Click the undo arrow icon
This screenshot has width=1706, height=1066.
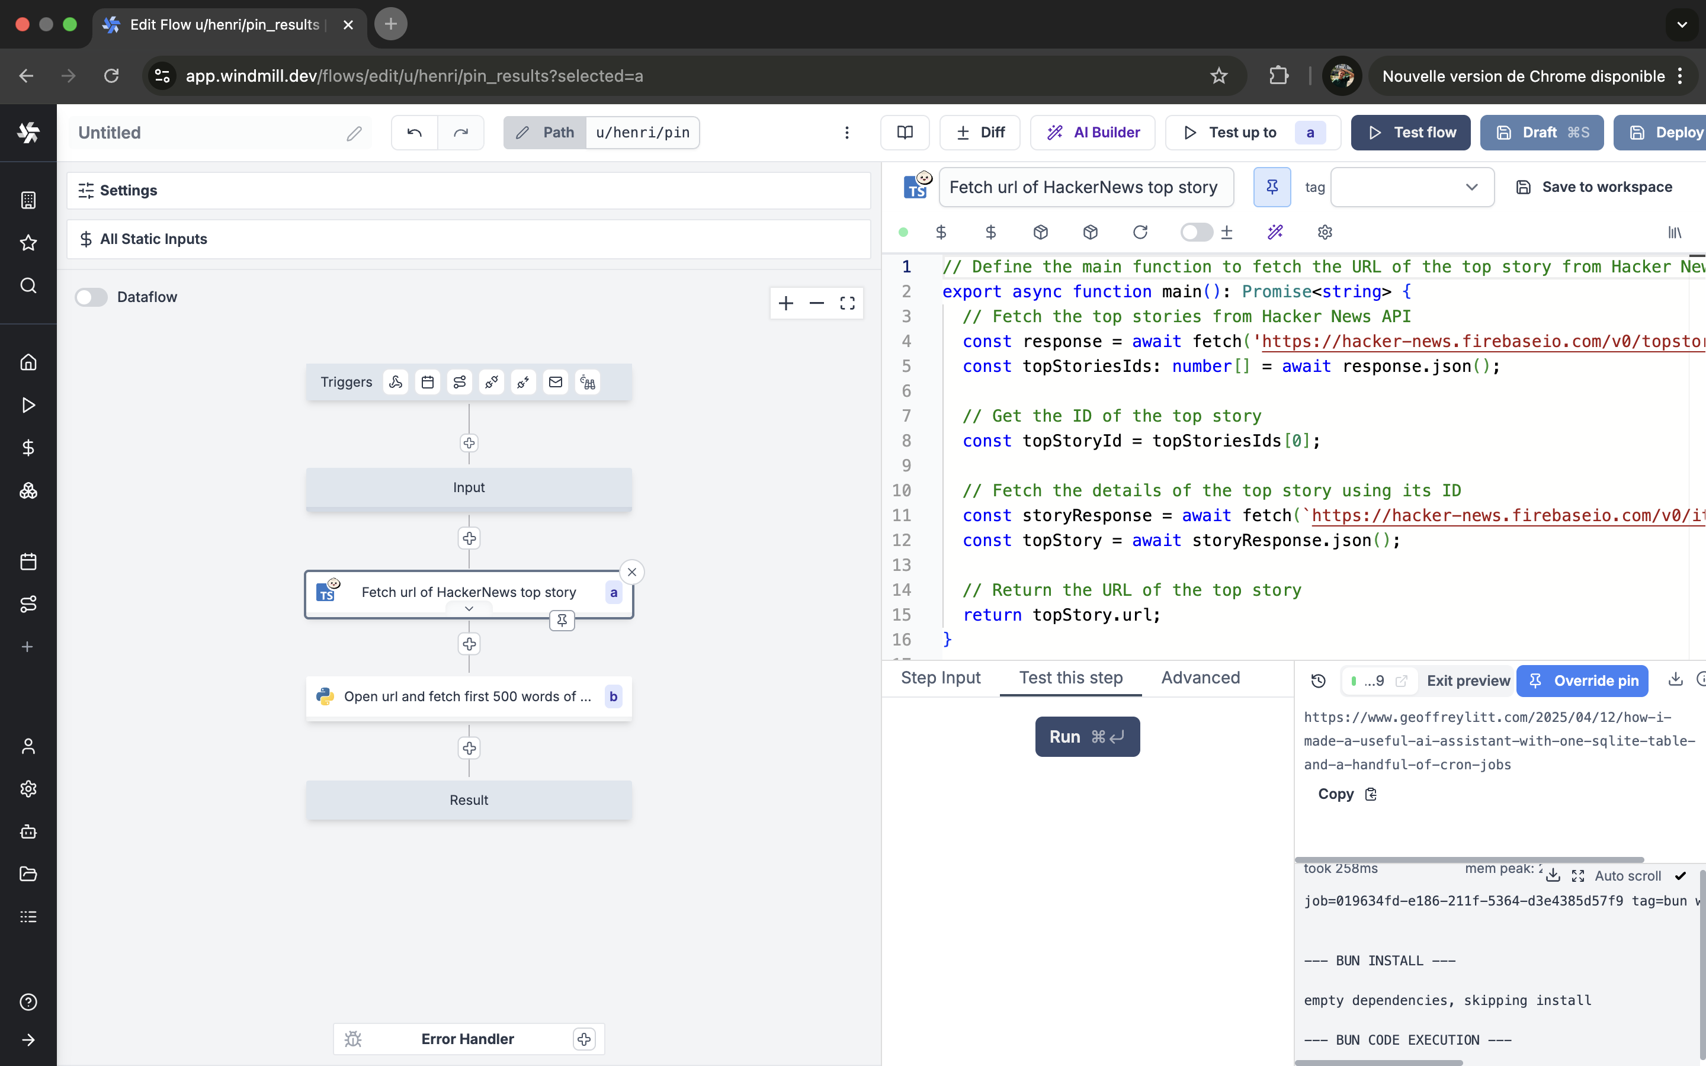tap(415, 133)
